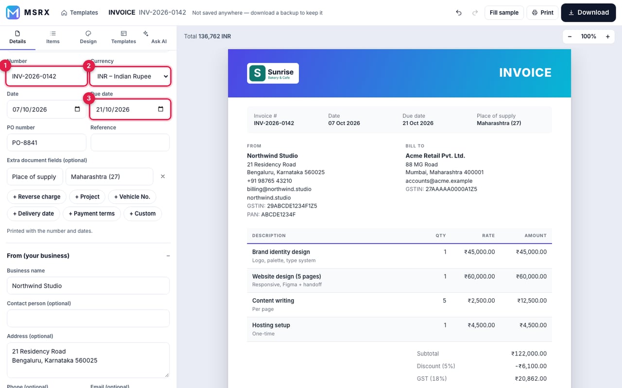The image size is (622, 388).
Task: Add Delivery date field
Action: [x=33, y=213]
